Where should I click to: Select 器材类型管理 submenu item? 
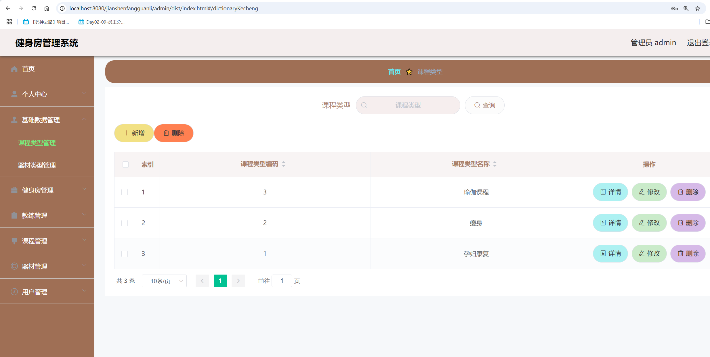[x=37, y=165]
